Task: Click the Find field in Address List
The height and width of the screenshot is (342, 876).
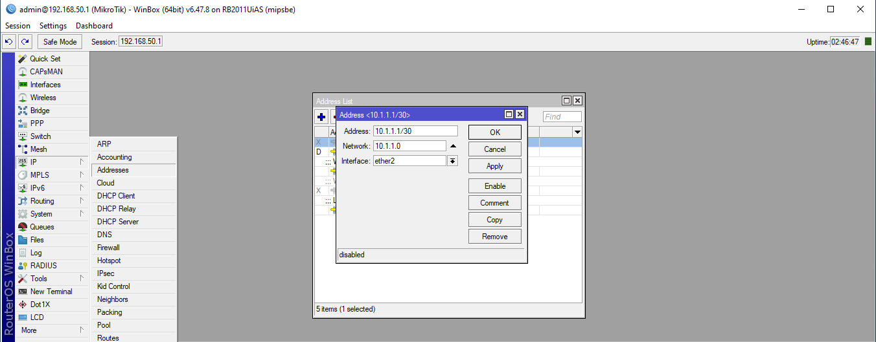Action: [562, 117]
